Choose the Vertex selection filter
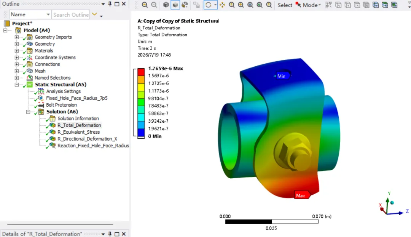This screenshot has height=237, width=411. [338, 5]
